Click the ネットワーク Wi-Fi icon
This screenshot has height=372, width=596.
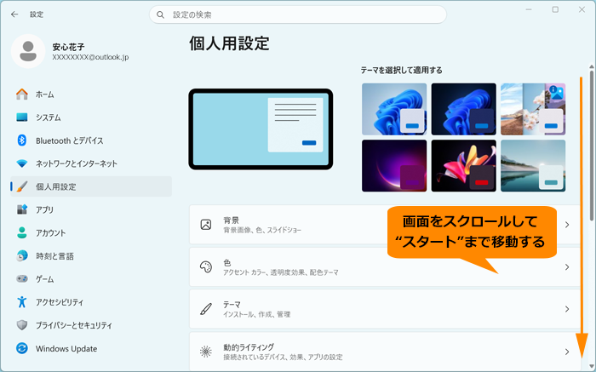tap(22, 163)
